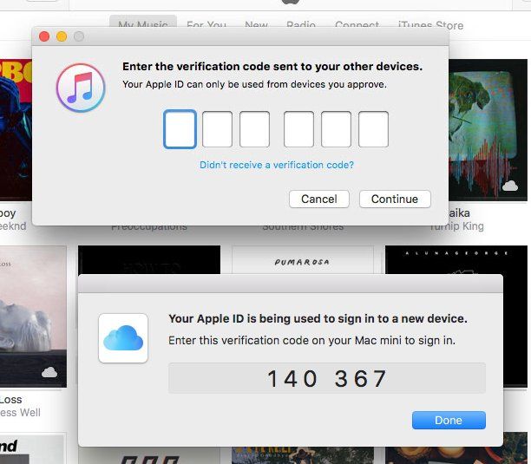Click the Loss album title text
Viewport: 531px width, 464px height.
(10, 400)
